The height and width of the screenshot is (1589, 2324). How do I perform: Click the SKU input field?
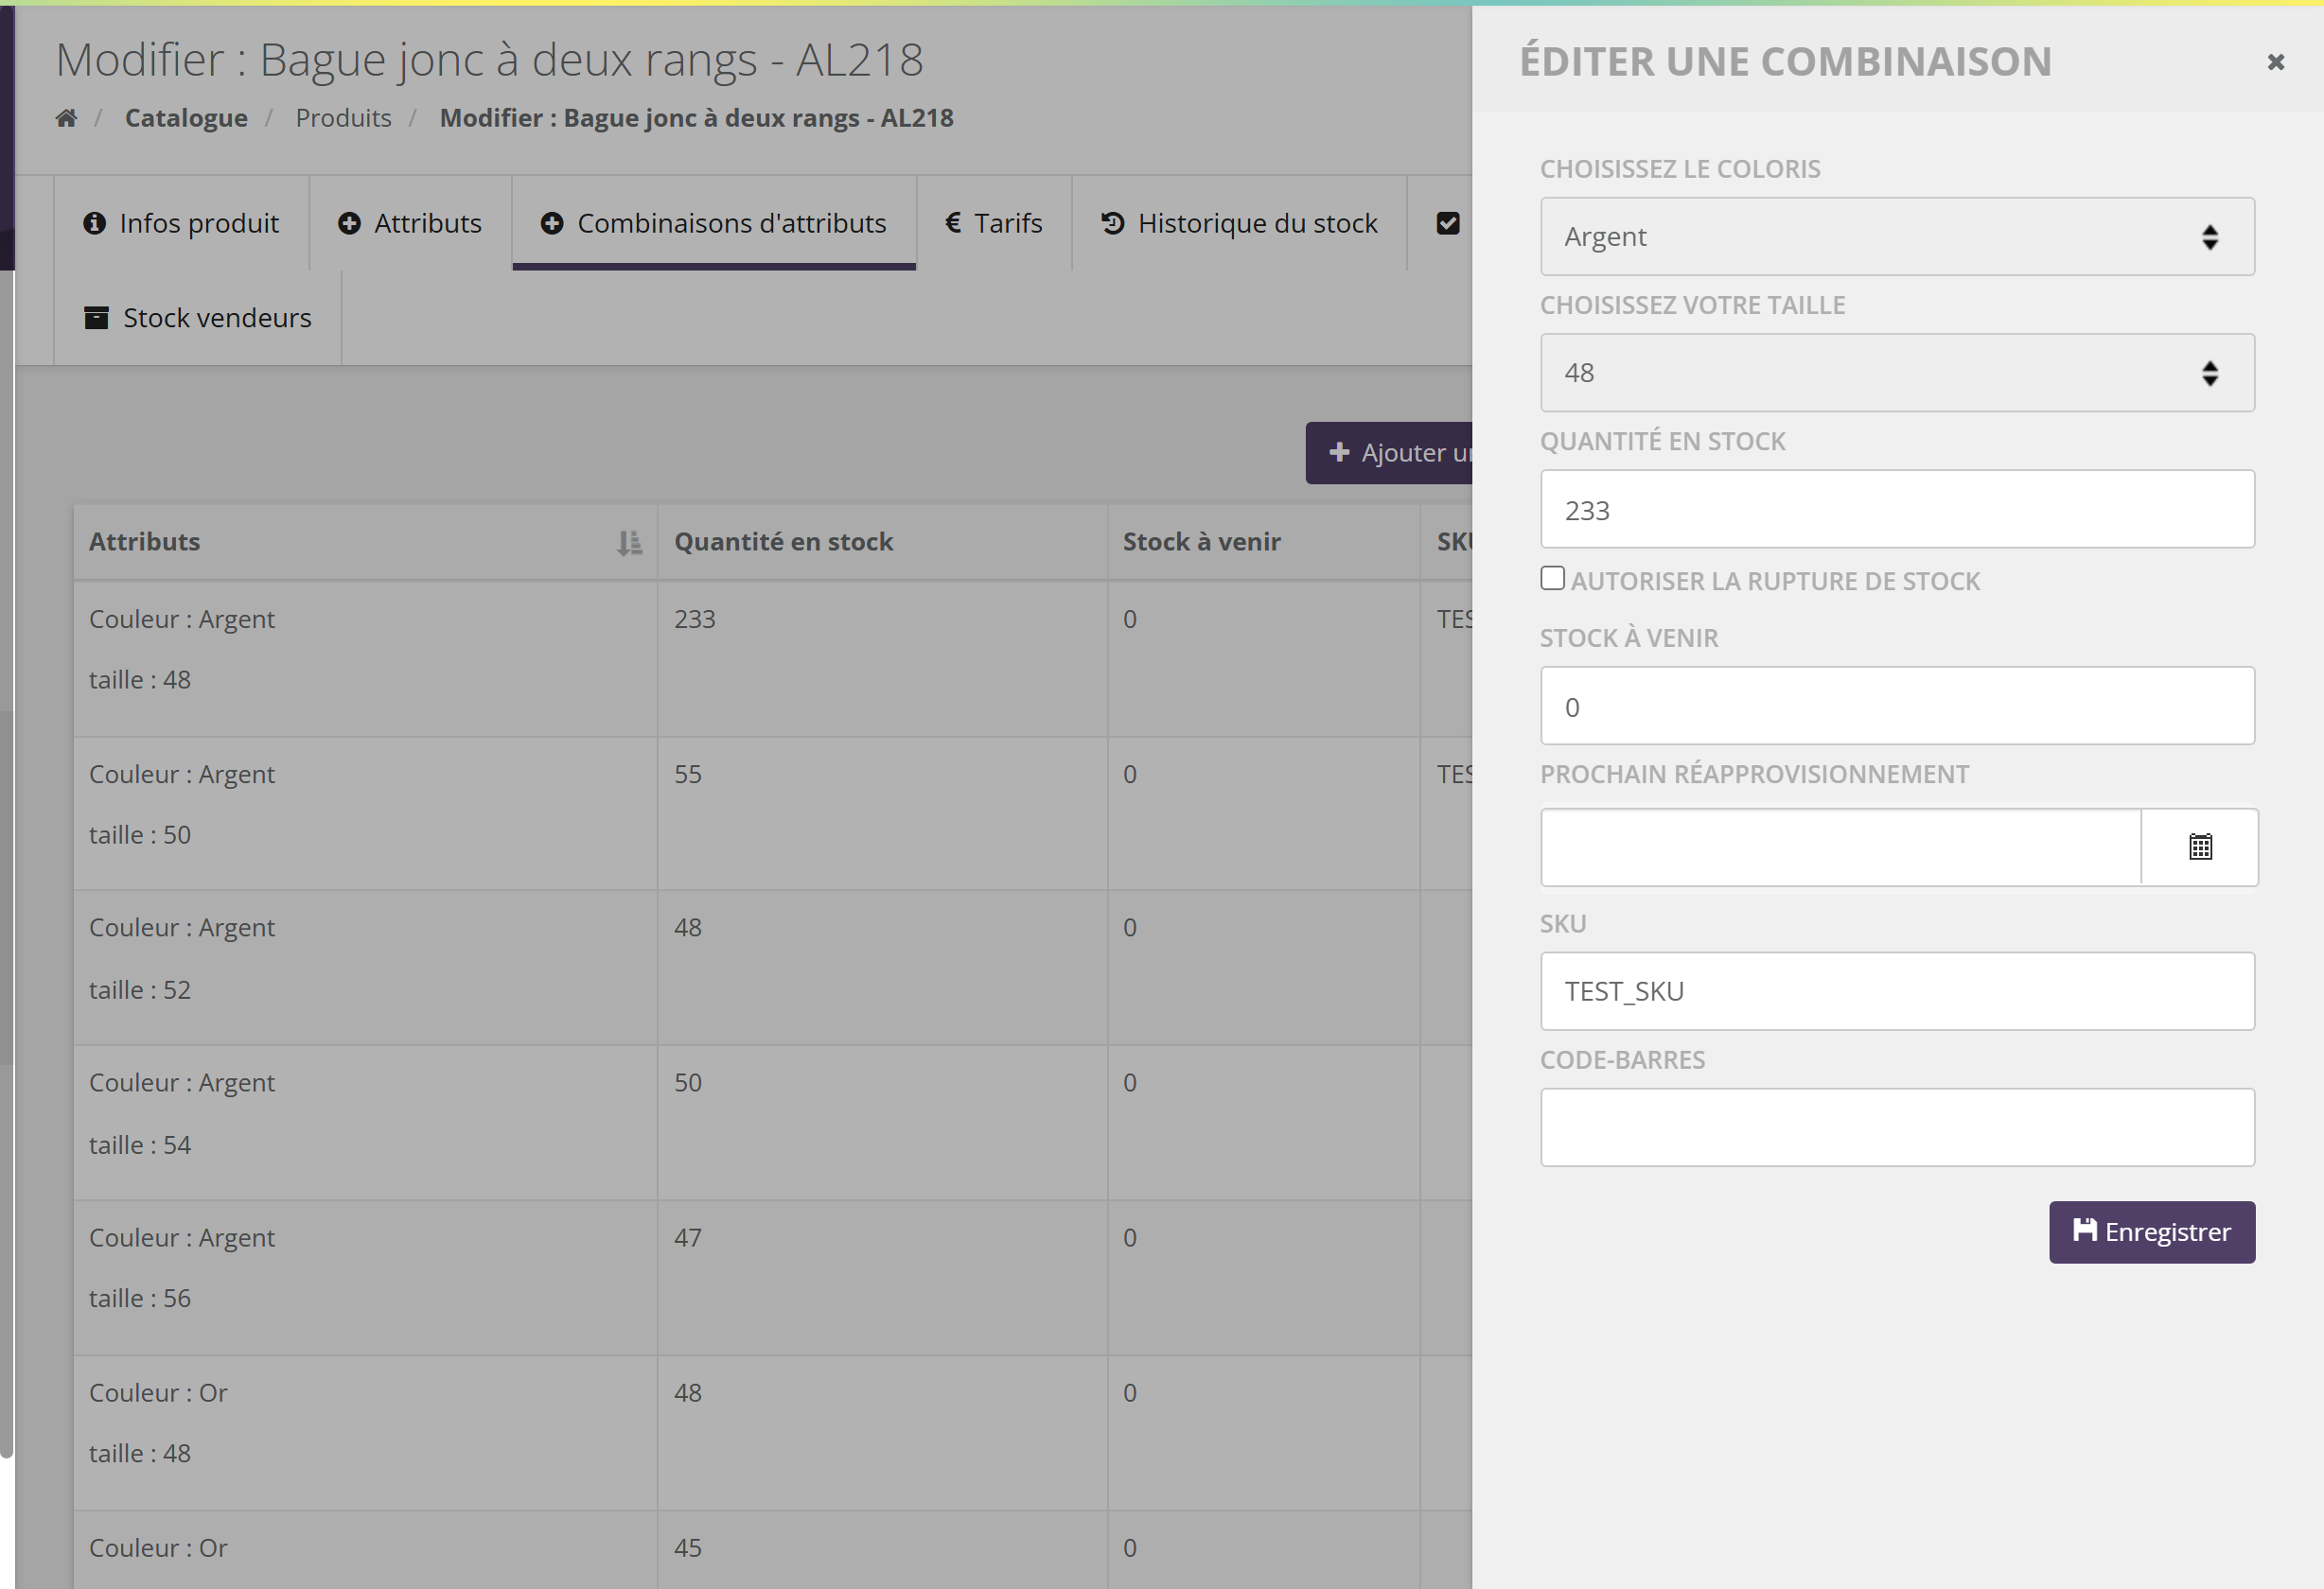pyautogui.click(x=1897, y=991)
